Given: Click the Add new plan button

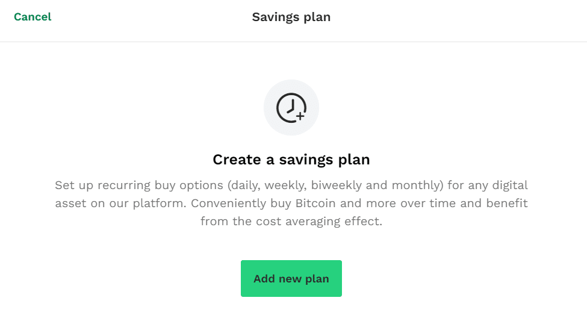Looking at the screenshot, I should point(291,278).
